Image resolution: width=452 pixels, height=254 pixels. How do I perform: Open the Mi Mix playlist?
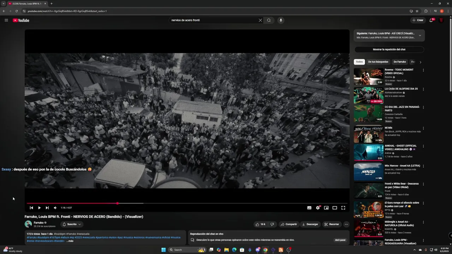pyautogui.click(x=369, y=134)
